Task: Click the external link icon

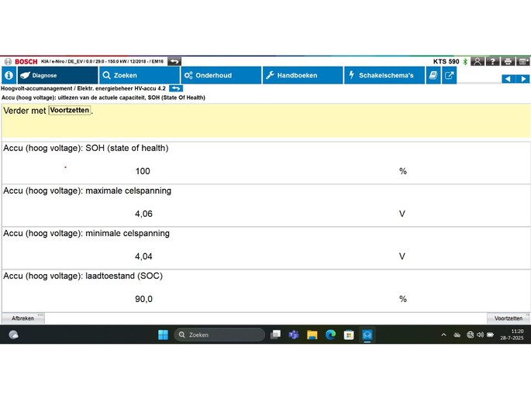Action: [x=449, y=75]
